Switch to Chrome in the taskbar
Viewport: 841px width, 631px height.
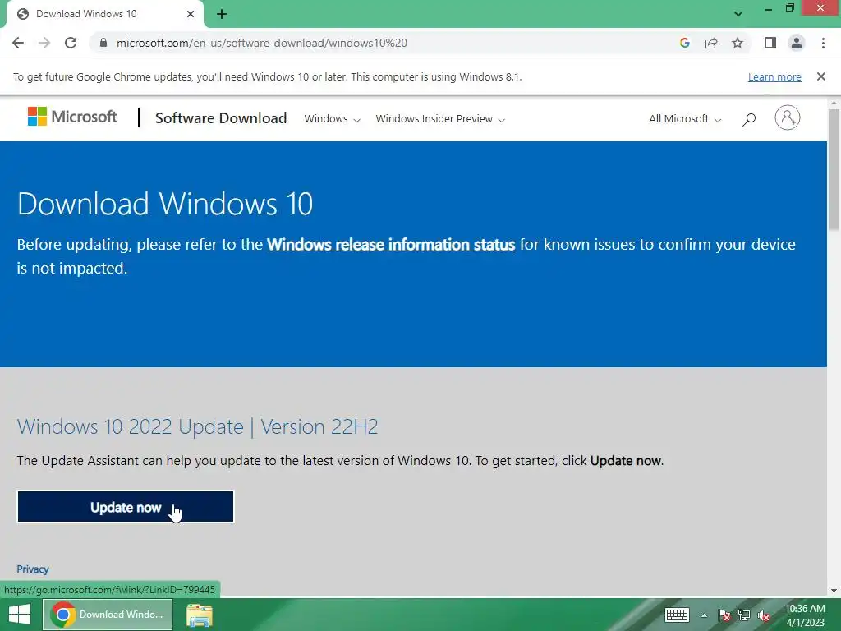(108, 615)
